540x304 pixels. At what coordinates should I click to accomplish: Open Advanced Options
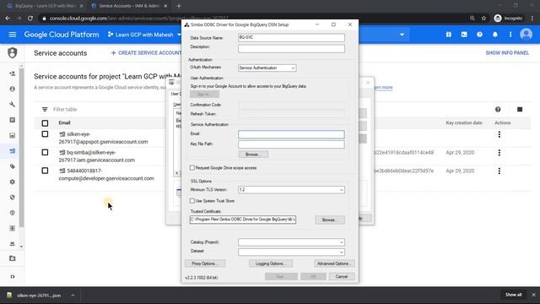click(334, 263)
